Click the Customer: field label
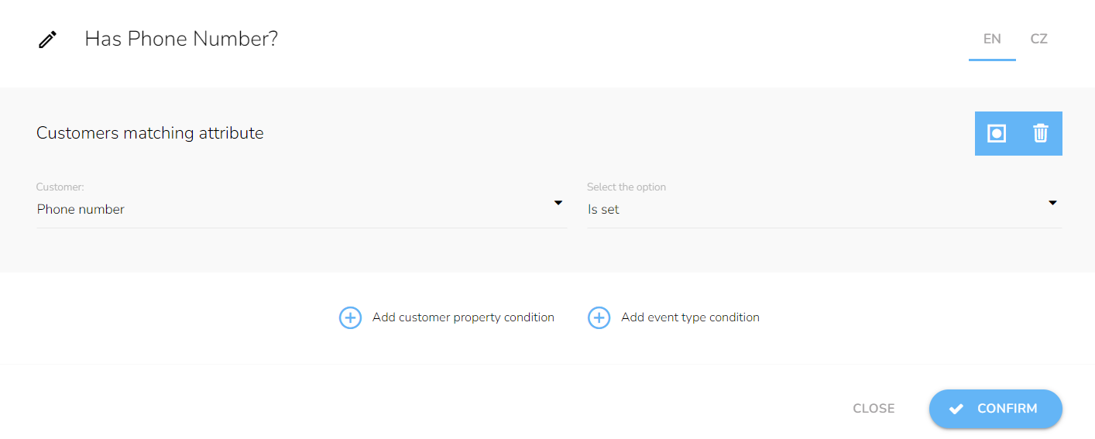The width and height of the screenshot is (1095, 439). pyautogui.click(x=60, y=187)
